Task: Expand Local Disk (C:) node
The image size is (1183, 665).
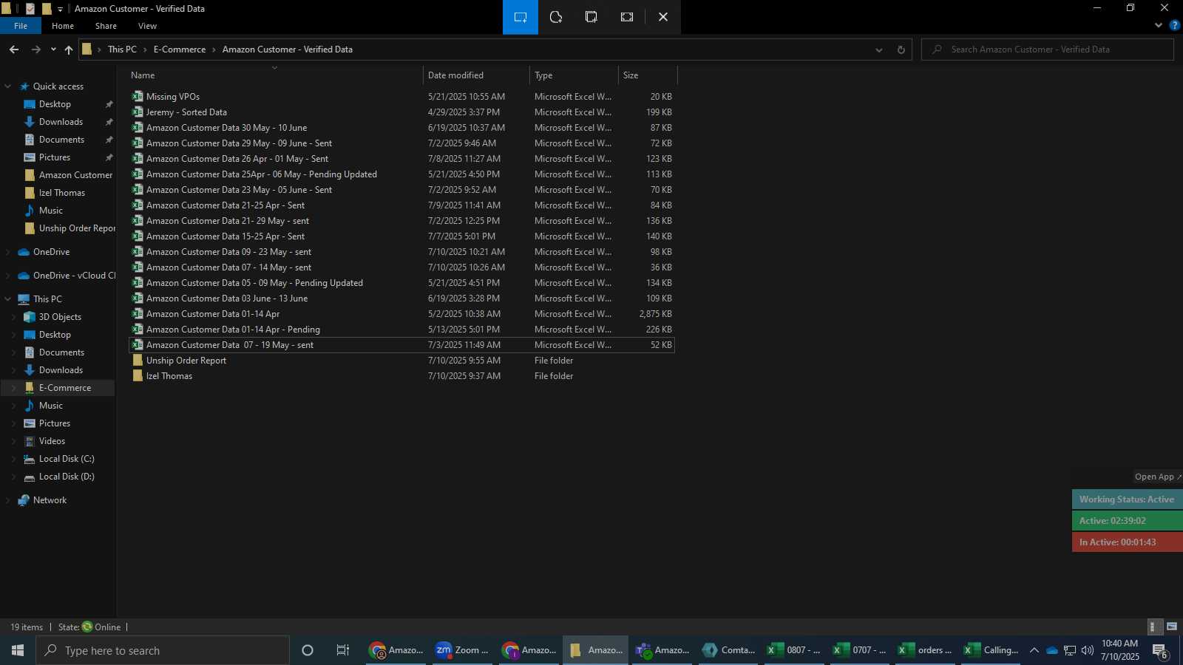Action: coord(14,459)
